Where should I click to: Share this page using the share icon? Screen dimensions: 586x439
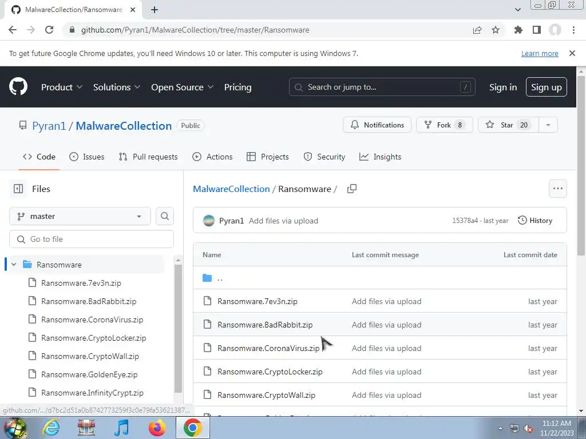coord(477,30)
